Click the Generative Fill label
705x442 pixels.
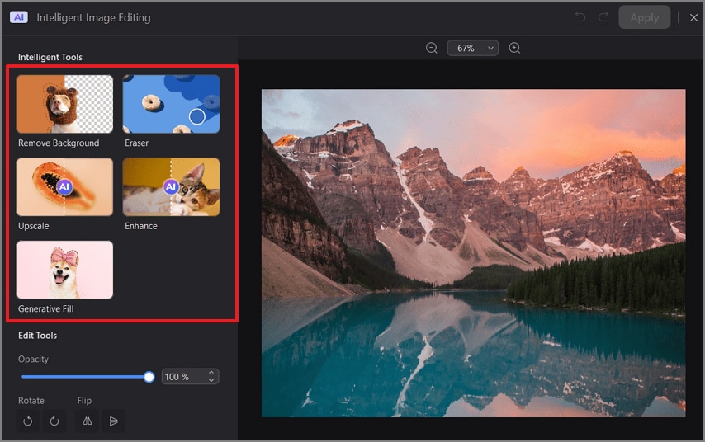46,308
